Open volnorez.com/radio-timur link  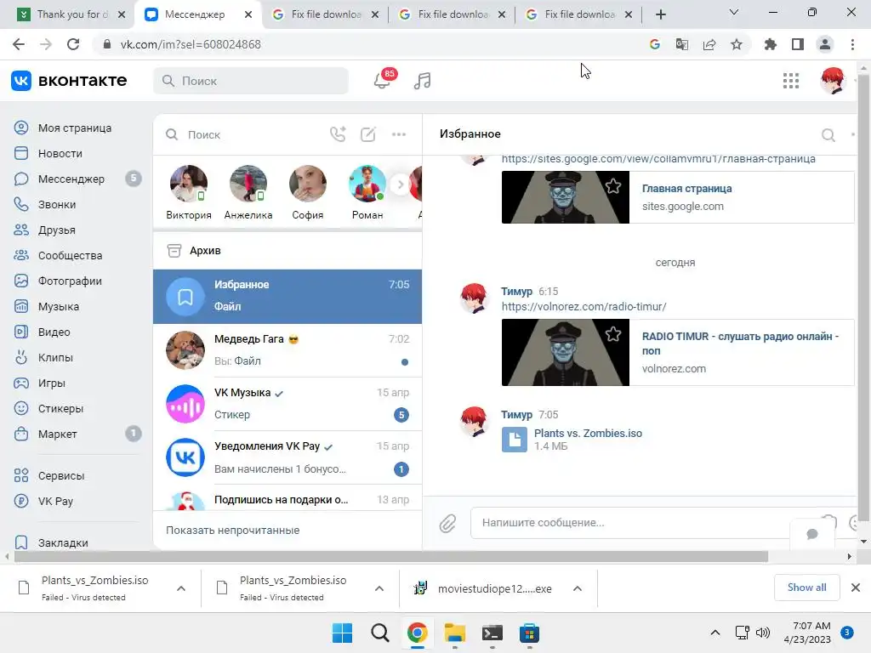tap(584, 306)
